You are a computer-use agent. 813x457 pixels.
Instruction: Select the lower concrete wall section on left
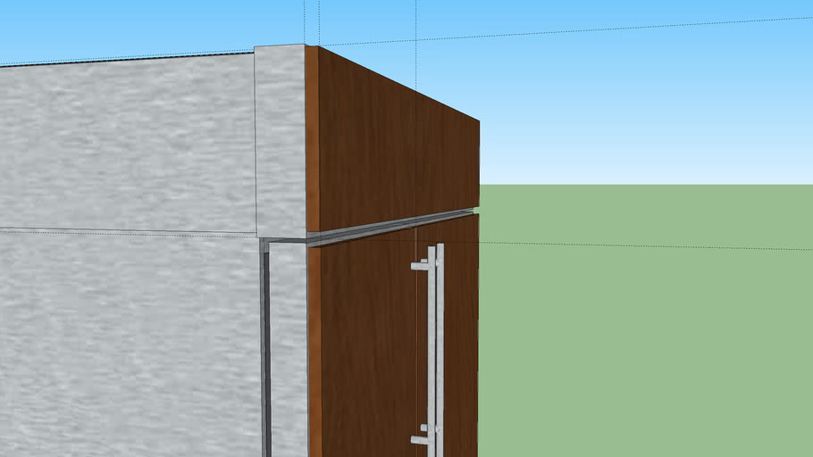125,348
